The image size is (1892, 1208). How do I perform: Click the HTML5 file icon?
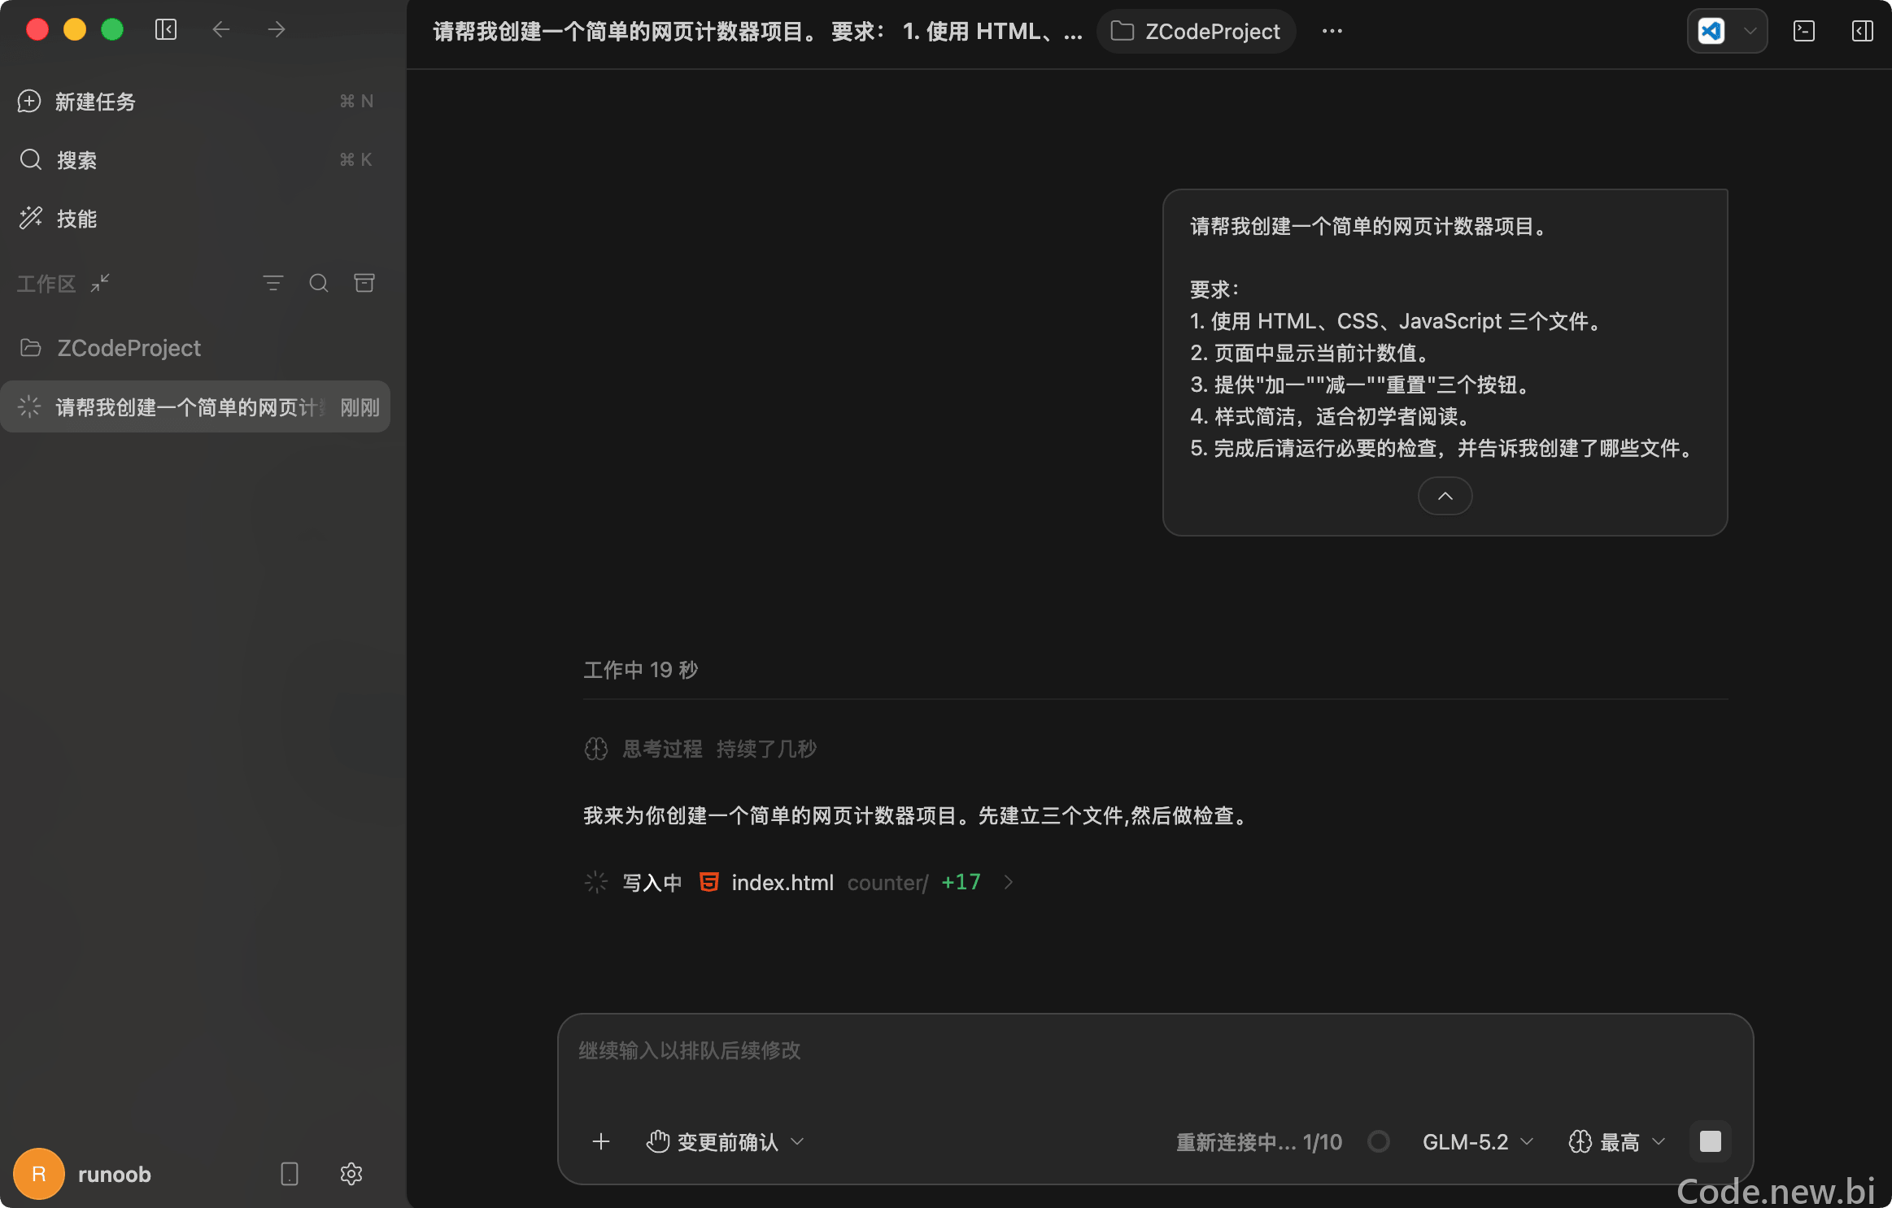point(709,882)
